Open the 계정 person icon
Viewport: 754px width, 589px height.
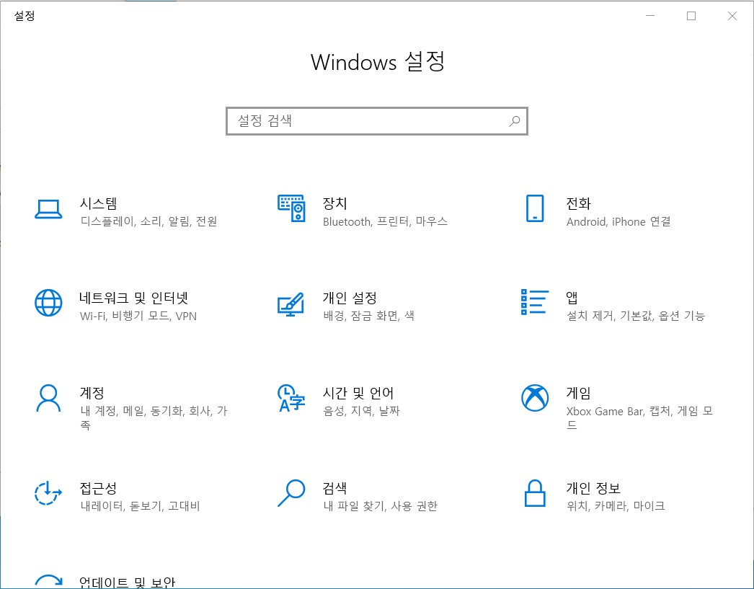[48, 398]
